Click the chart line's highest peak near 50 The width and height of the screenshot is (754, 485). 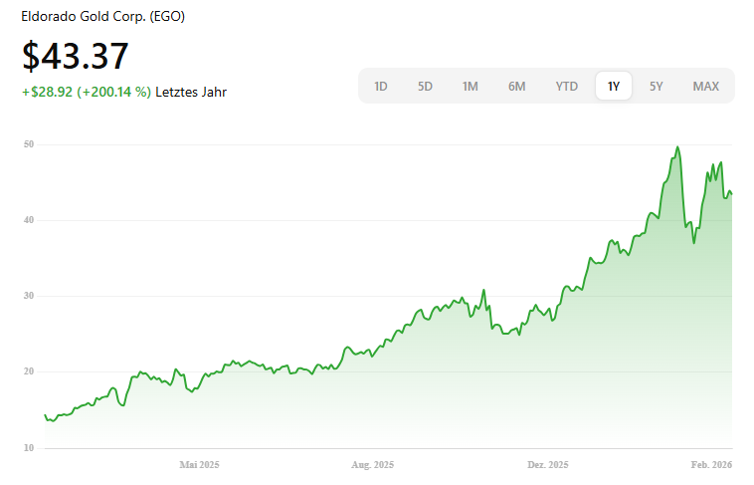(x=677, y=147)
